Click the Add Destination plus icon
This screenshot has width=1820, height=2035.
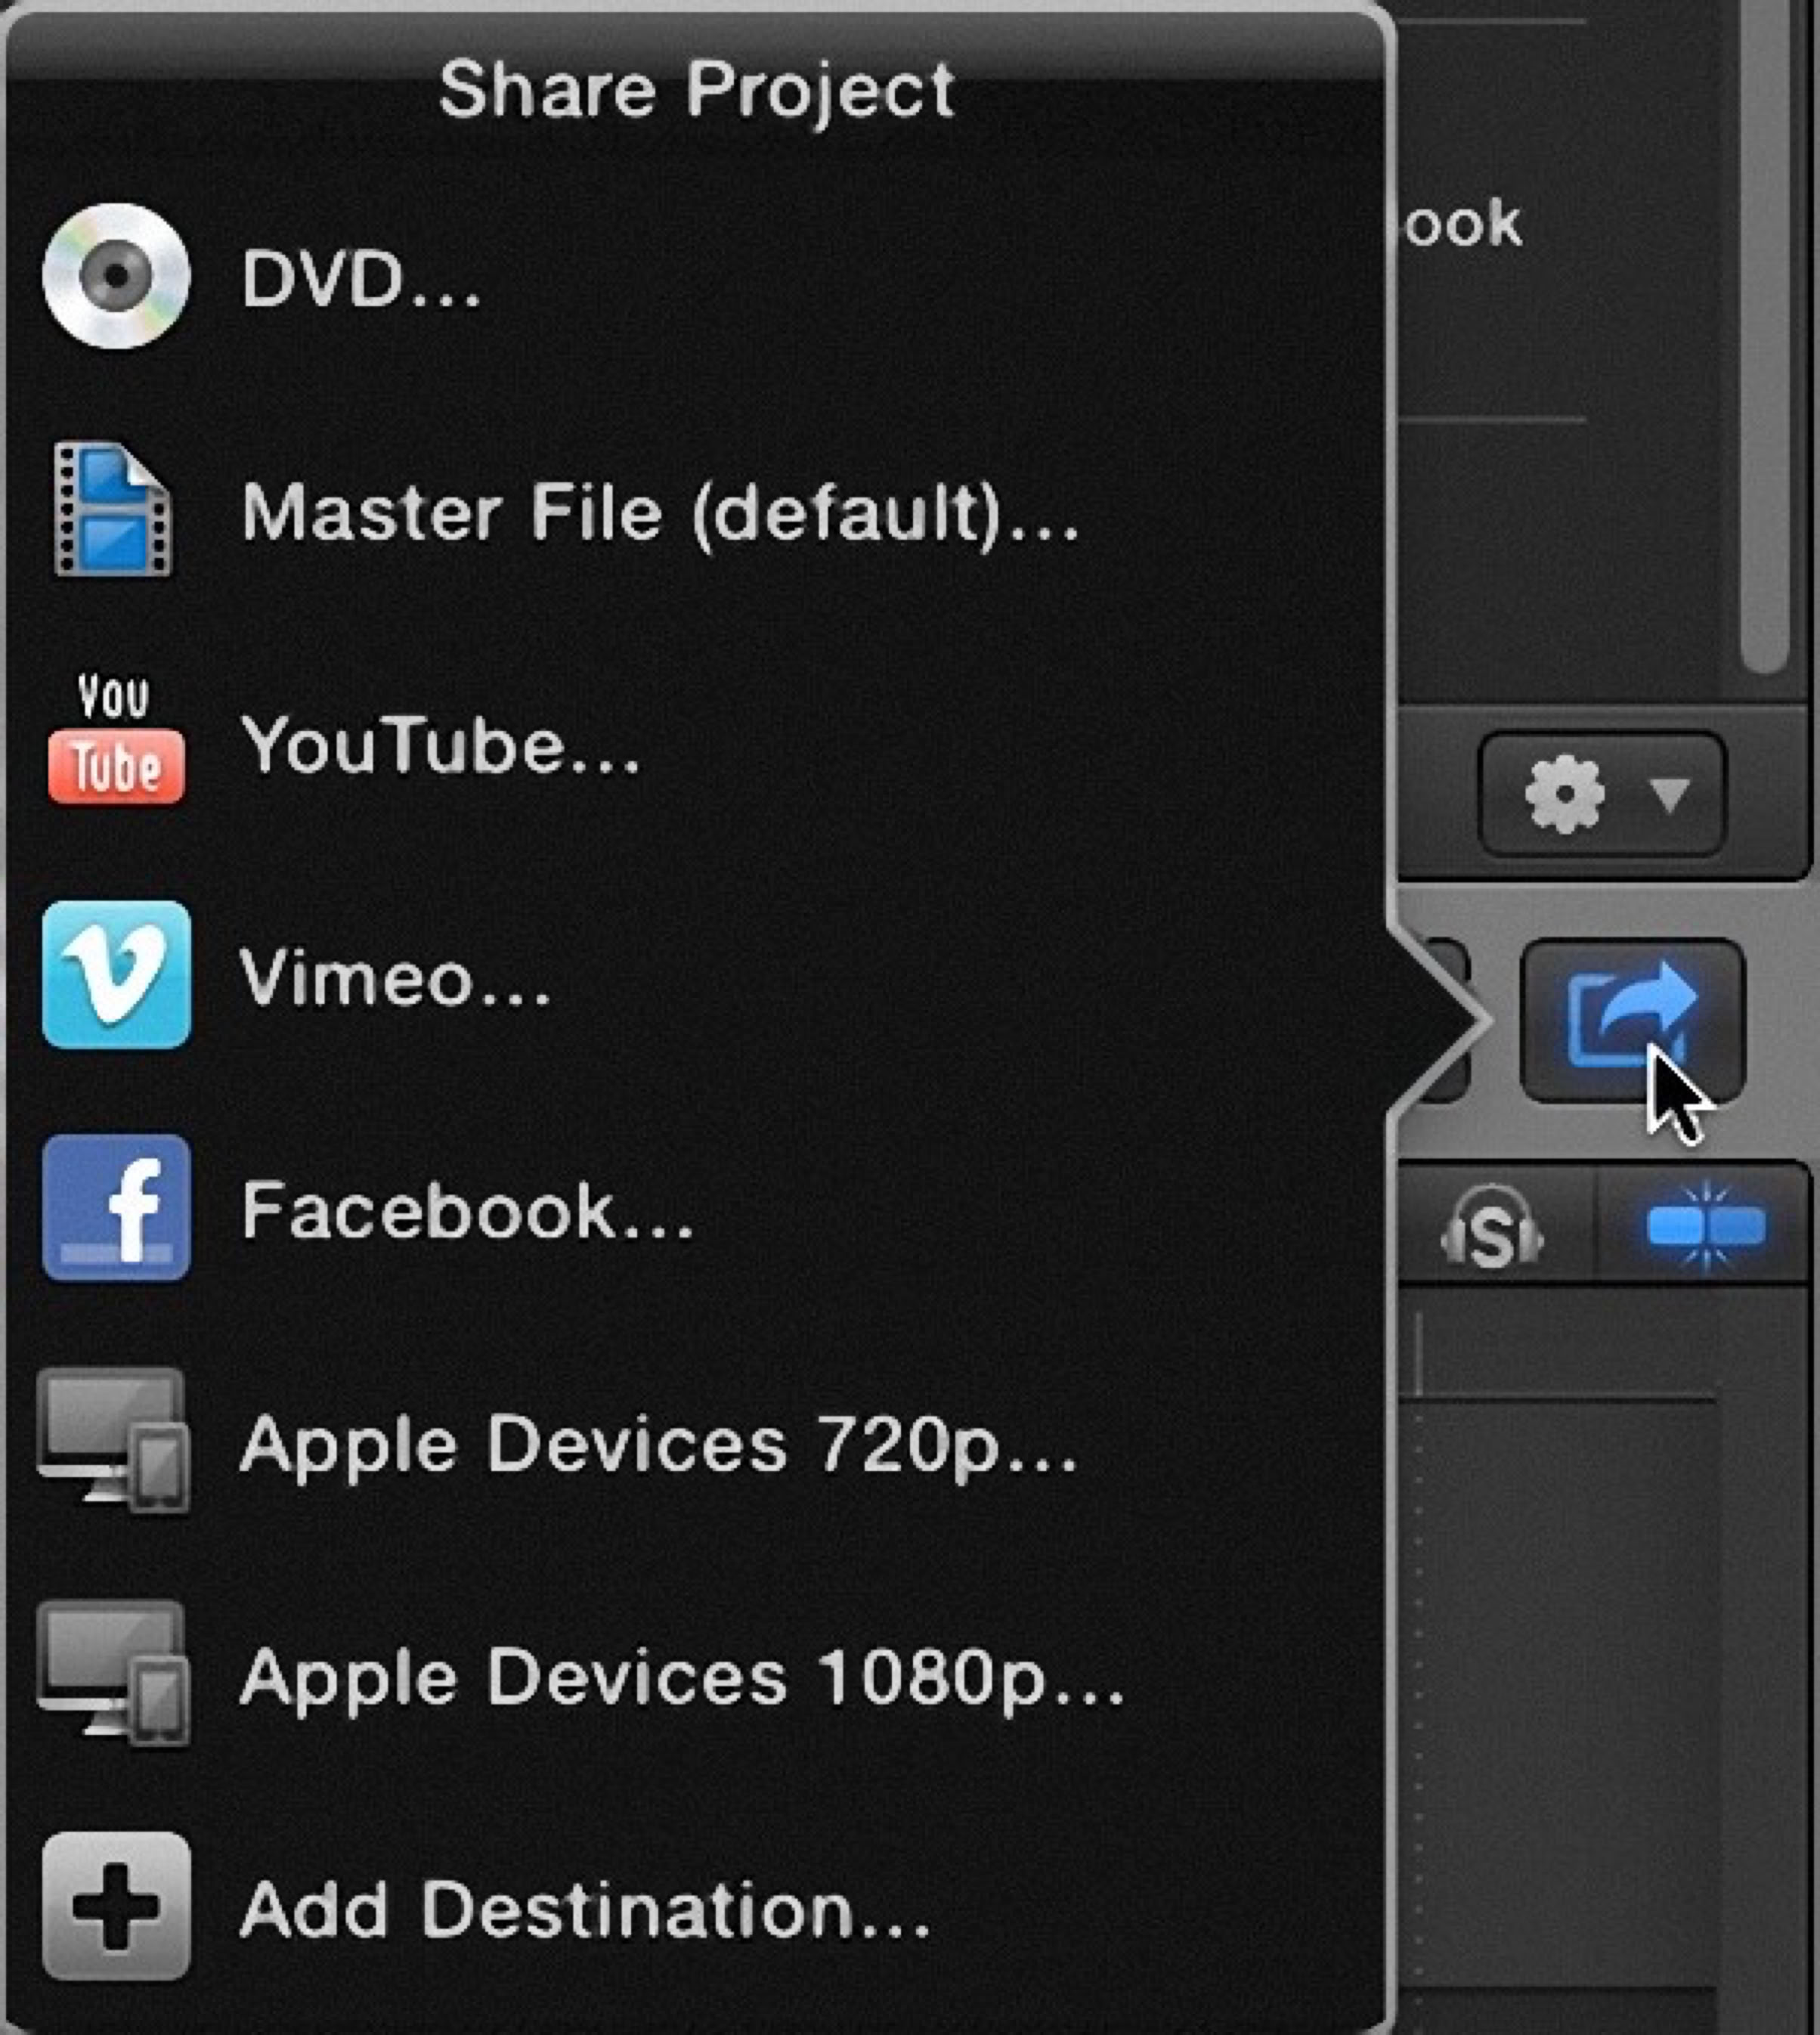[x=116, y=1907]
